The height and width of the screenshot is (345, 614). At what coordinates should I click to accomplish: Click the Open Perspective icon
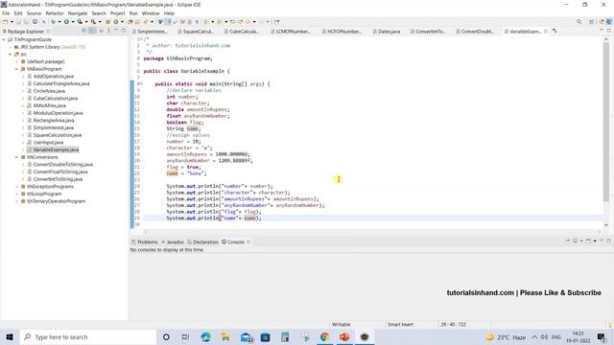591,22
